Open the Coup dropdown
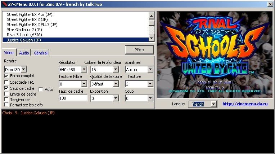Image resolution: width=275 pixels, height=154 pixels. 150,98
